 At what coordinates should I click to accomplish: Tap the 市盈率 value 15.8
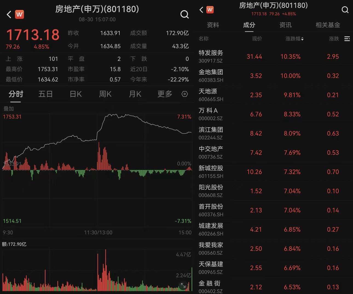[115, 69]
